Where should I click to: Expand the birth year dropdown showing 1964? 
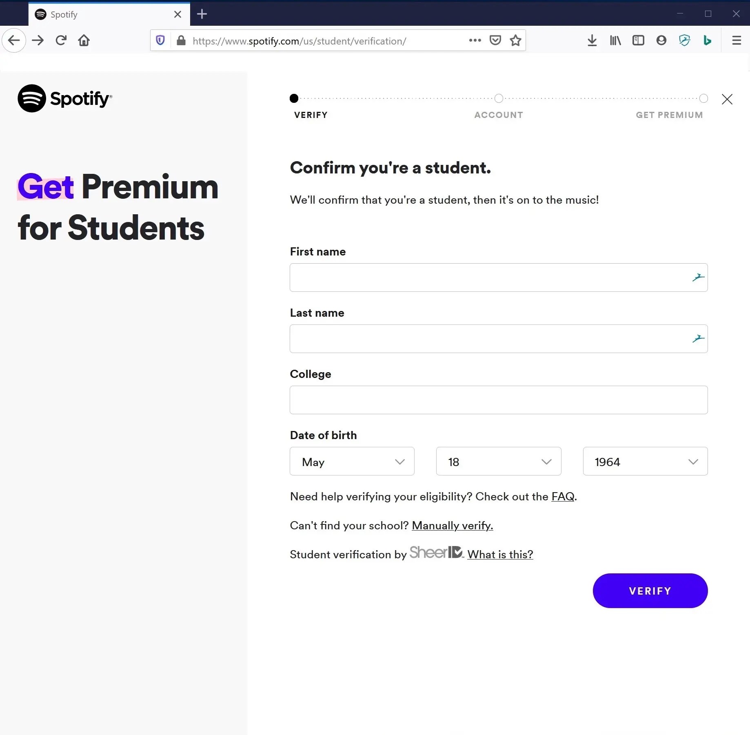(645, 461)
